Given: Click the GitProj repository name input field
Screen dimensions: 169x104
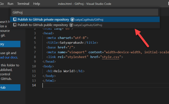Looking at the screenshot, I should coord(85,12).
